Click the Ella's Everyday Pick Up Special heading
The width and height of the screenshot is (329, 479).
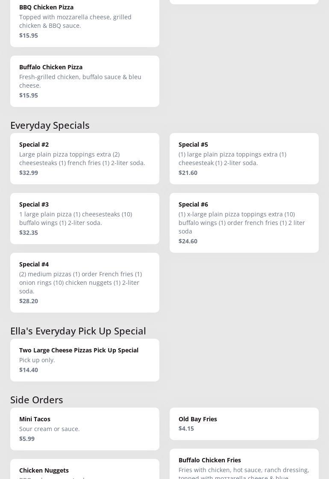(78, 331)
